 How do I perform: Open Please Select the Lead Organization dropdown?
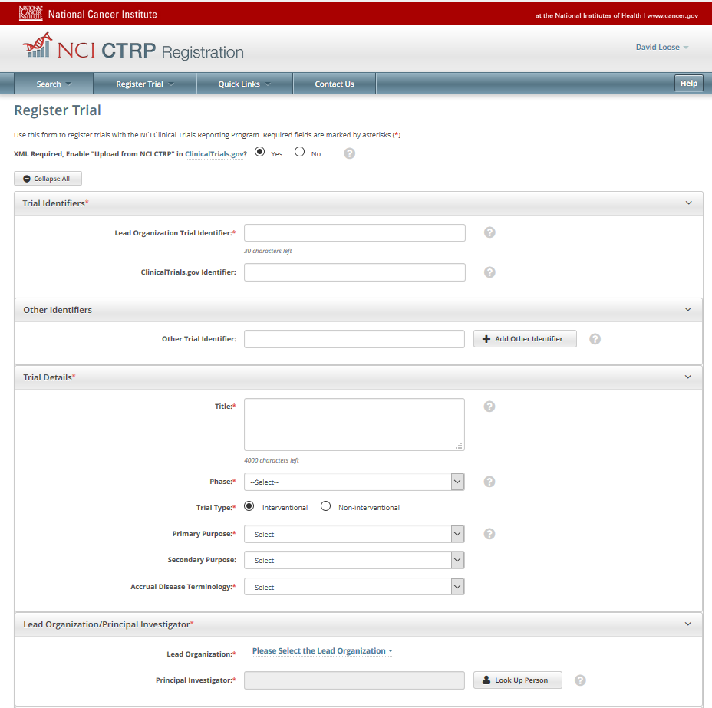click(322, 650)
